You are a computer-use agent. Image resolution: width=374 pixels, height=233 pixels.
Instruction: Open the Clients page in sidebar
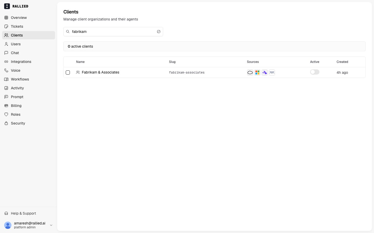pos(29,35)
